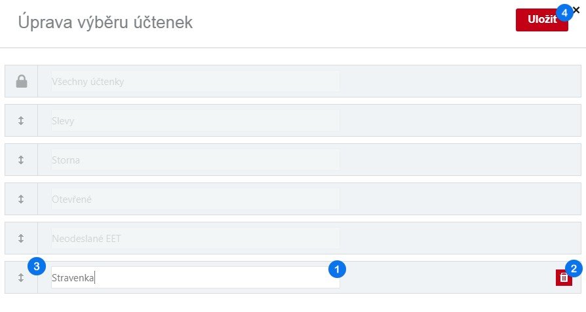Click the Storna name field
The width and height of the screenshot is (586, 312).
(195, 160)
